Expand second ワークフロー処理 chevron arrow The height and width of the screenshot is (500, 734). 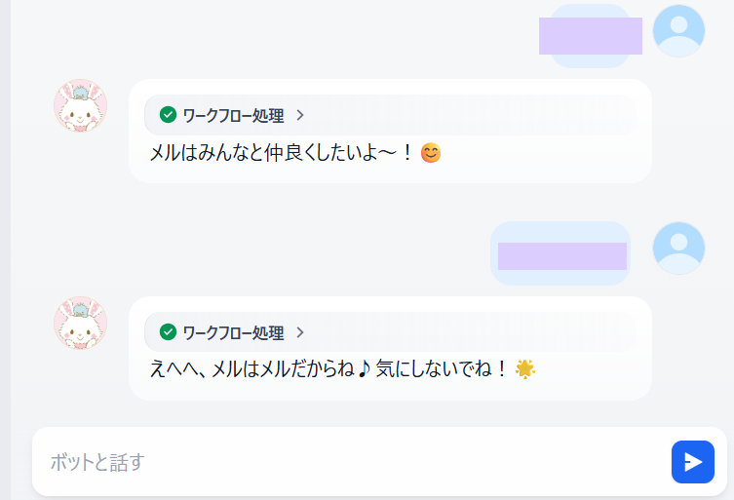(300, 332)
